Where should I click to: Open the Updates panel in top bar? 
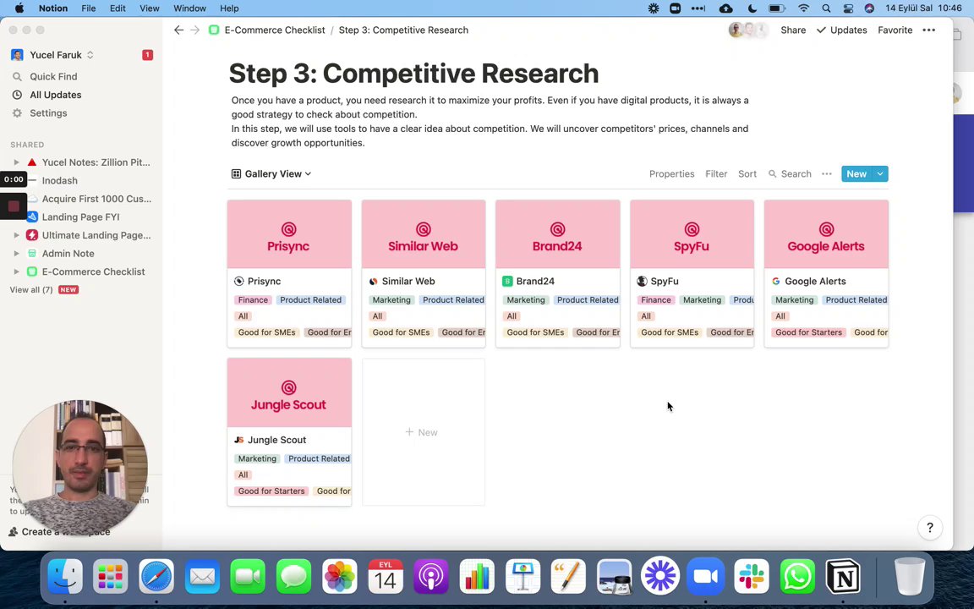(842, 30)
